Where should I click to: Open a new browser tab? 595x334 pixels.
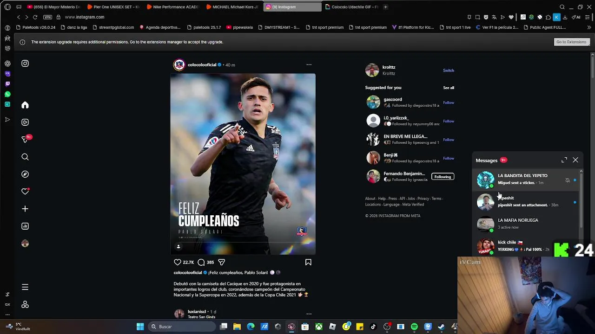pos(385,7)
